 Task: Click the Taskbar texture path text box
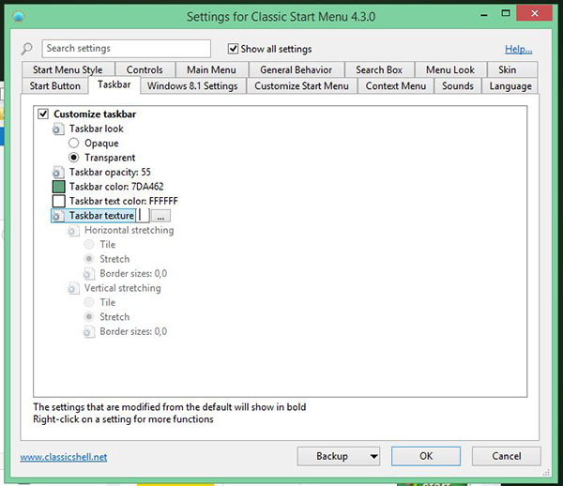coord(144,216)
